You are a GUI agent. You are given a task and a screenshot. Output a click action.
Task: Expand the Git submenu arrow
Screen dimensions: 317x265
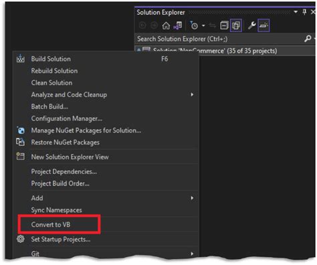click(x=192, y=254)
